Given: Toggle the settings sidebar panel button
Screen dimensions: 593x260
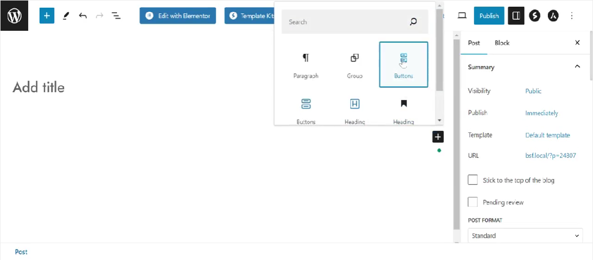Looking at the screenshot, I should point(516,16).
